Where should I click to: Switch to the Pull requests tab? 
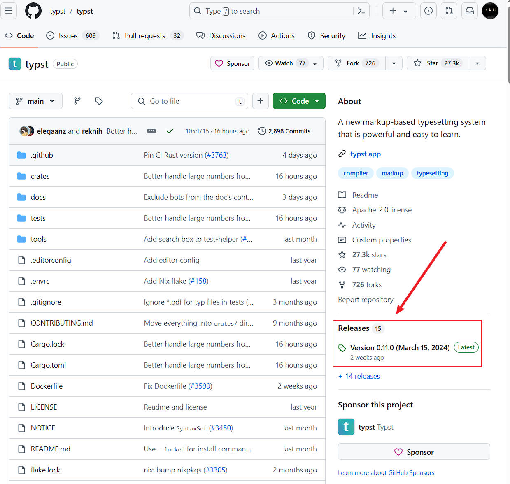(144, 36)
